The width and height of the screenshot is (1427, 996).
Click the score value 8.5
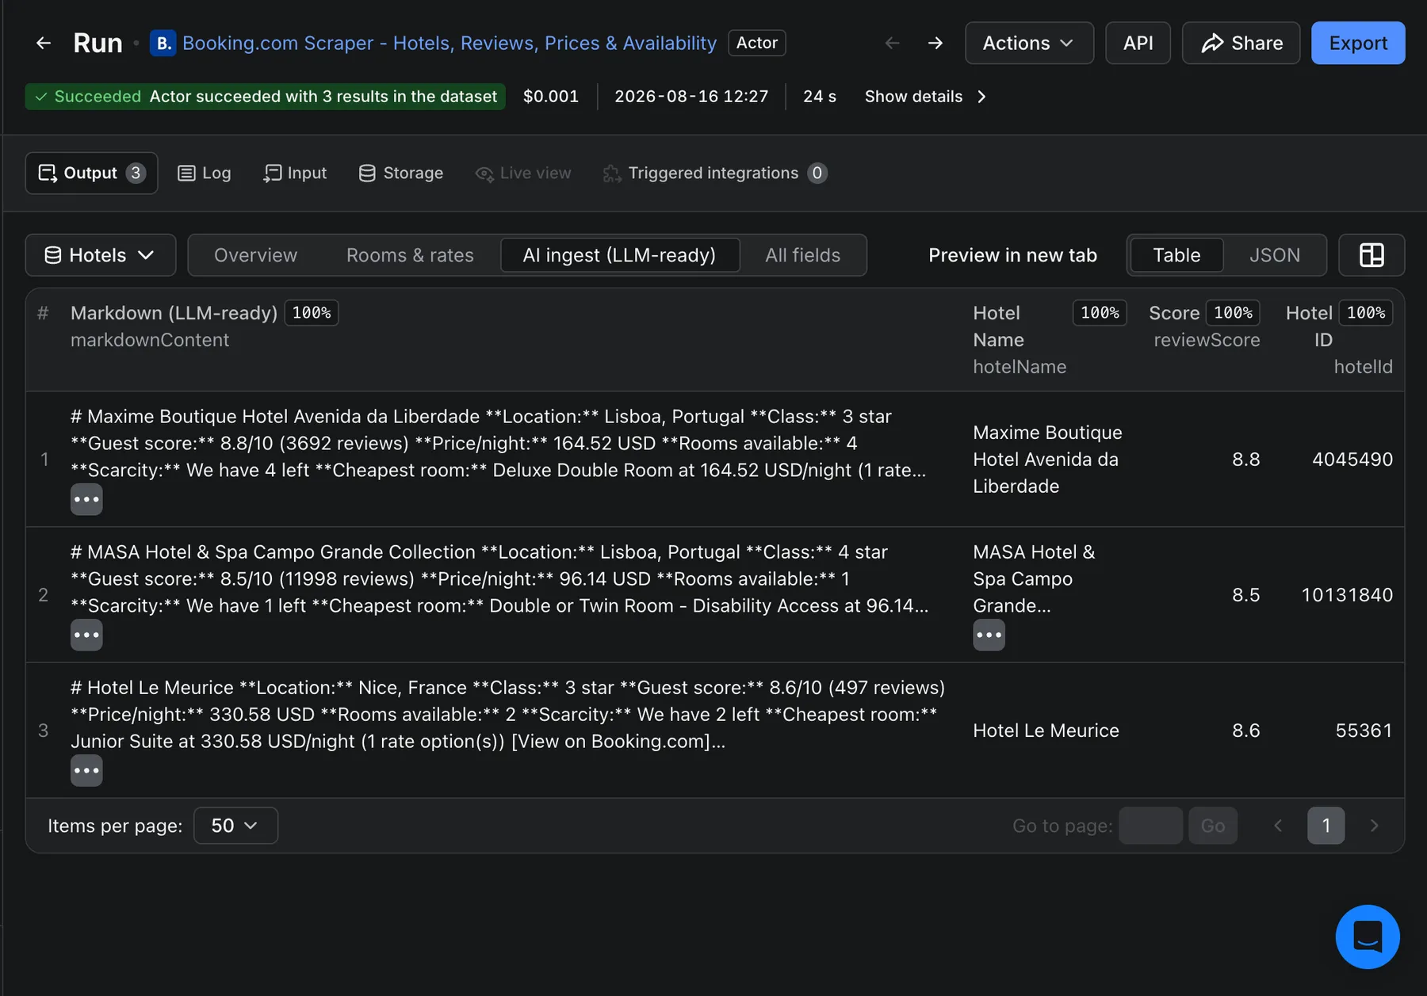(x=1245, y=595)
